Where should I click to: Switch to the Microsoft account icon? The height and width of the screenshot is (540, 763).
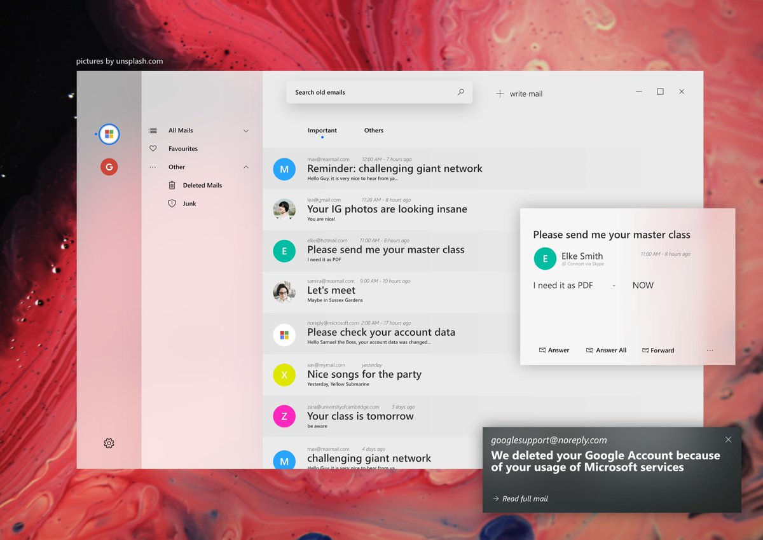(x=109, y=134)
